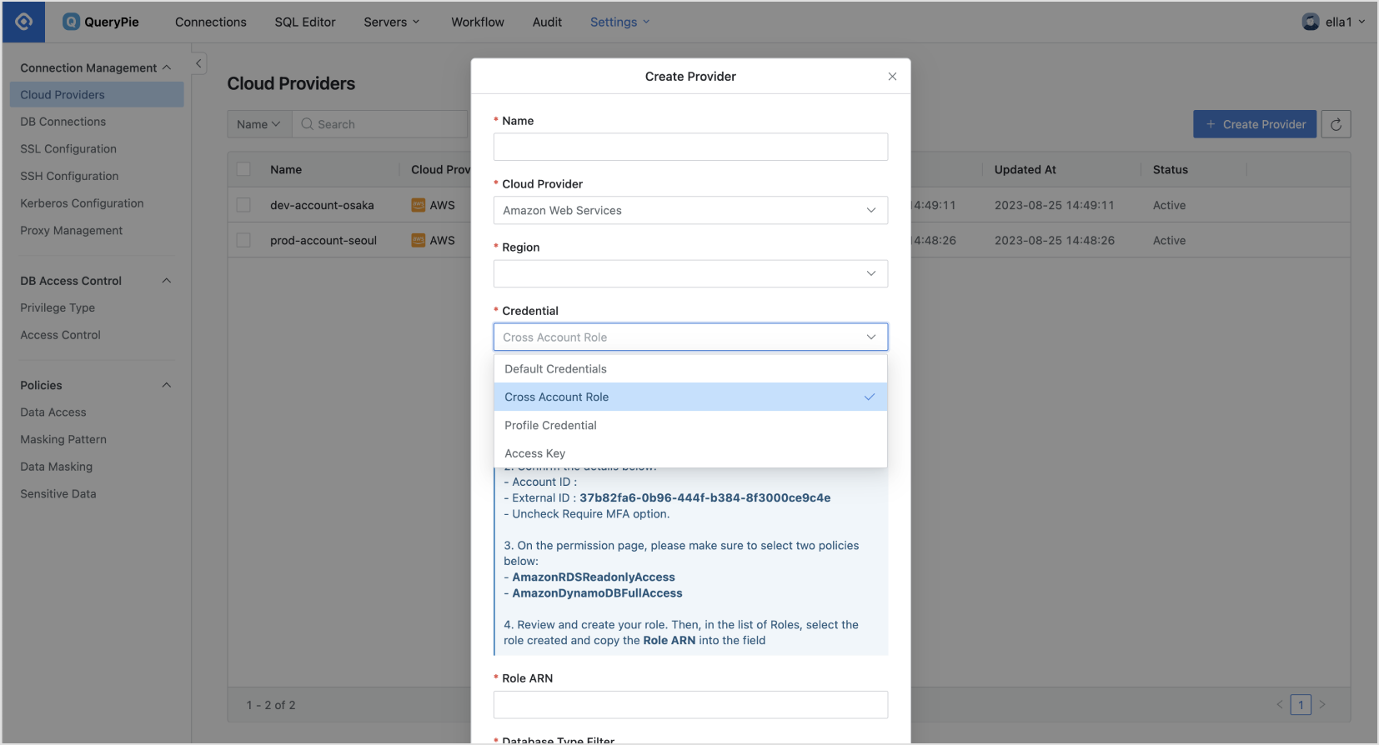Open the Cloud Provider dropdown

click(x=690, y=210)
